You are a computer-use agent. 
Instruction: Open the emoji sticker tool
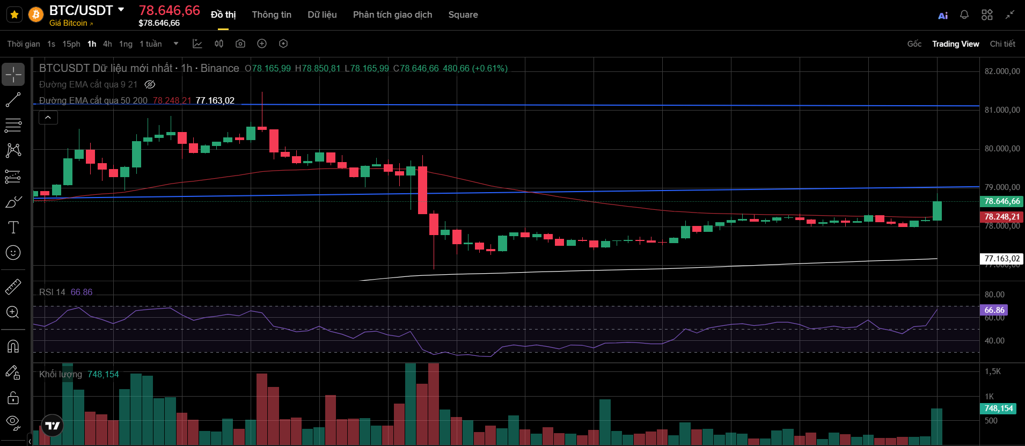13,253
